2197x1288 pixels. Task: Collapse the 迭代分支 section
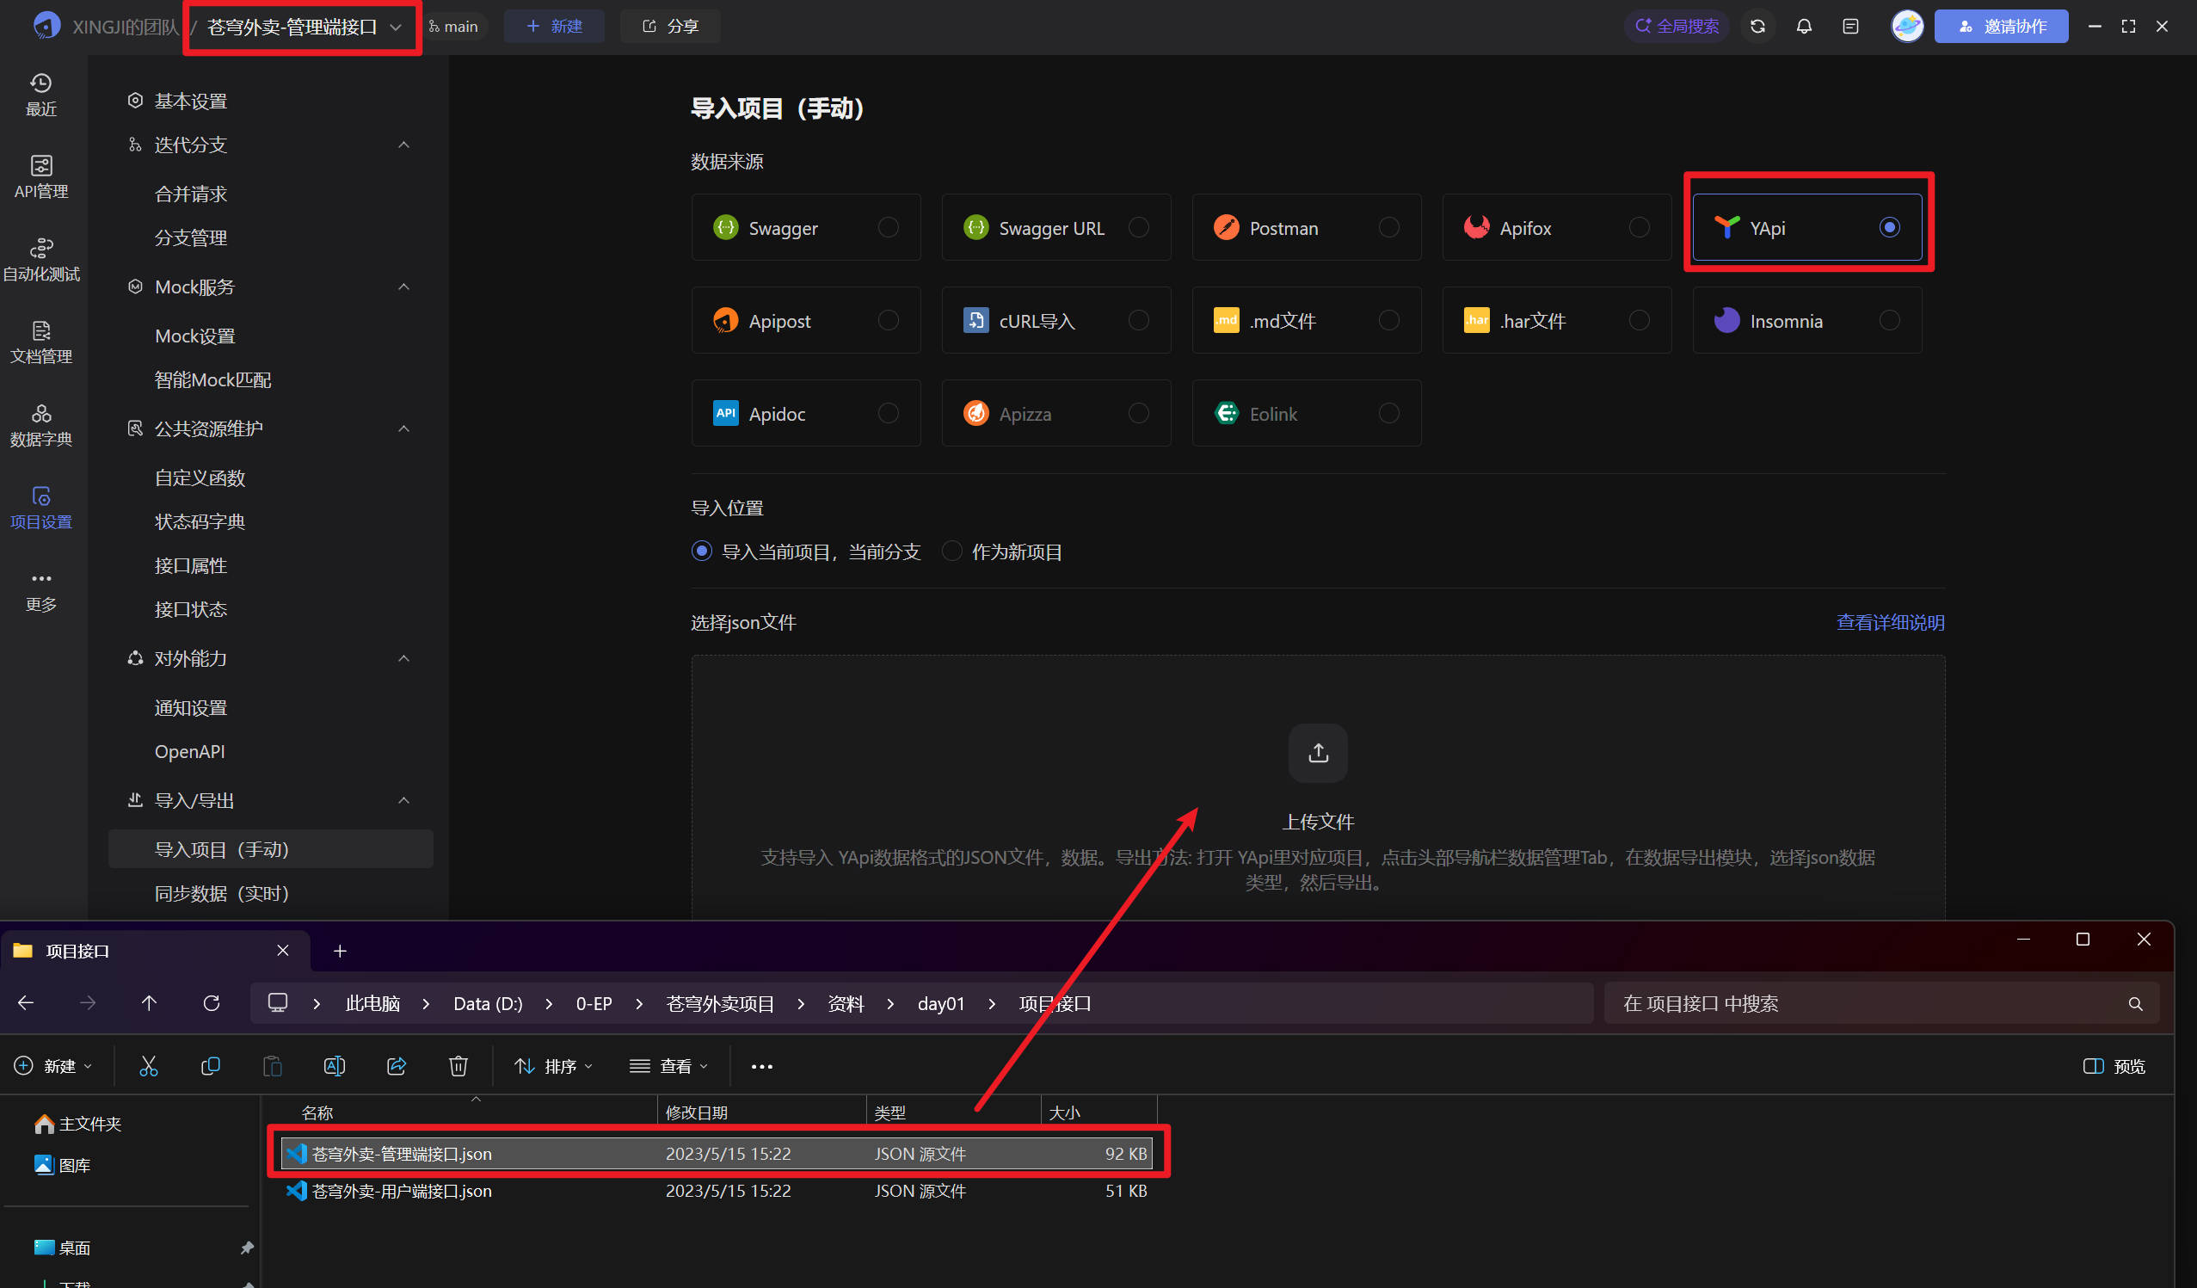(403, 145)
